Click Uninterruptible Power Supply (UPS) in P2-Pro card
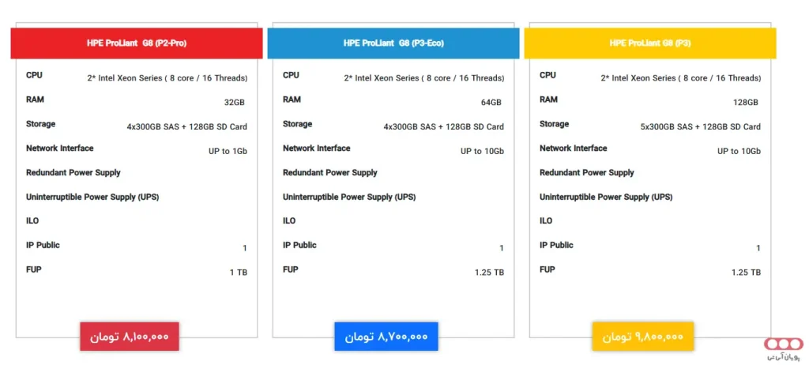Viewport: 809px width, 365px height. coord(92,197)
